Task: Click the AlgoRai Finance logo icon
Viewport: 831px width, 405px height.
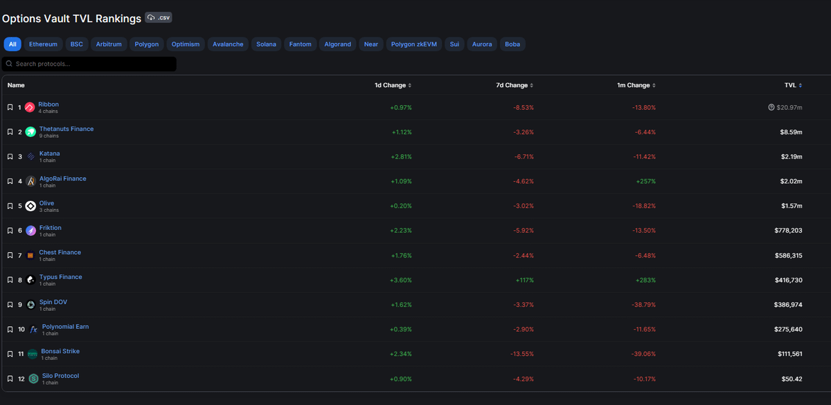Action: [30, 181]
